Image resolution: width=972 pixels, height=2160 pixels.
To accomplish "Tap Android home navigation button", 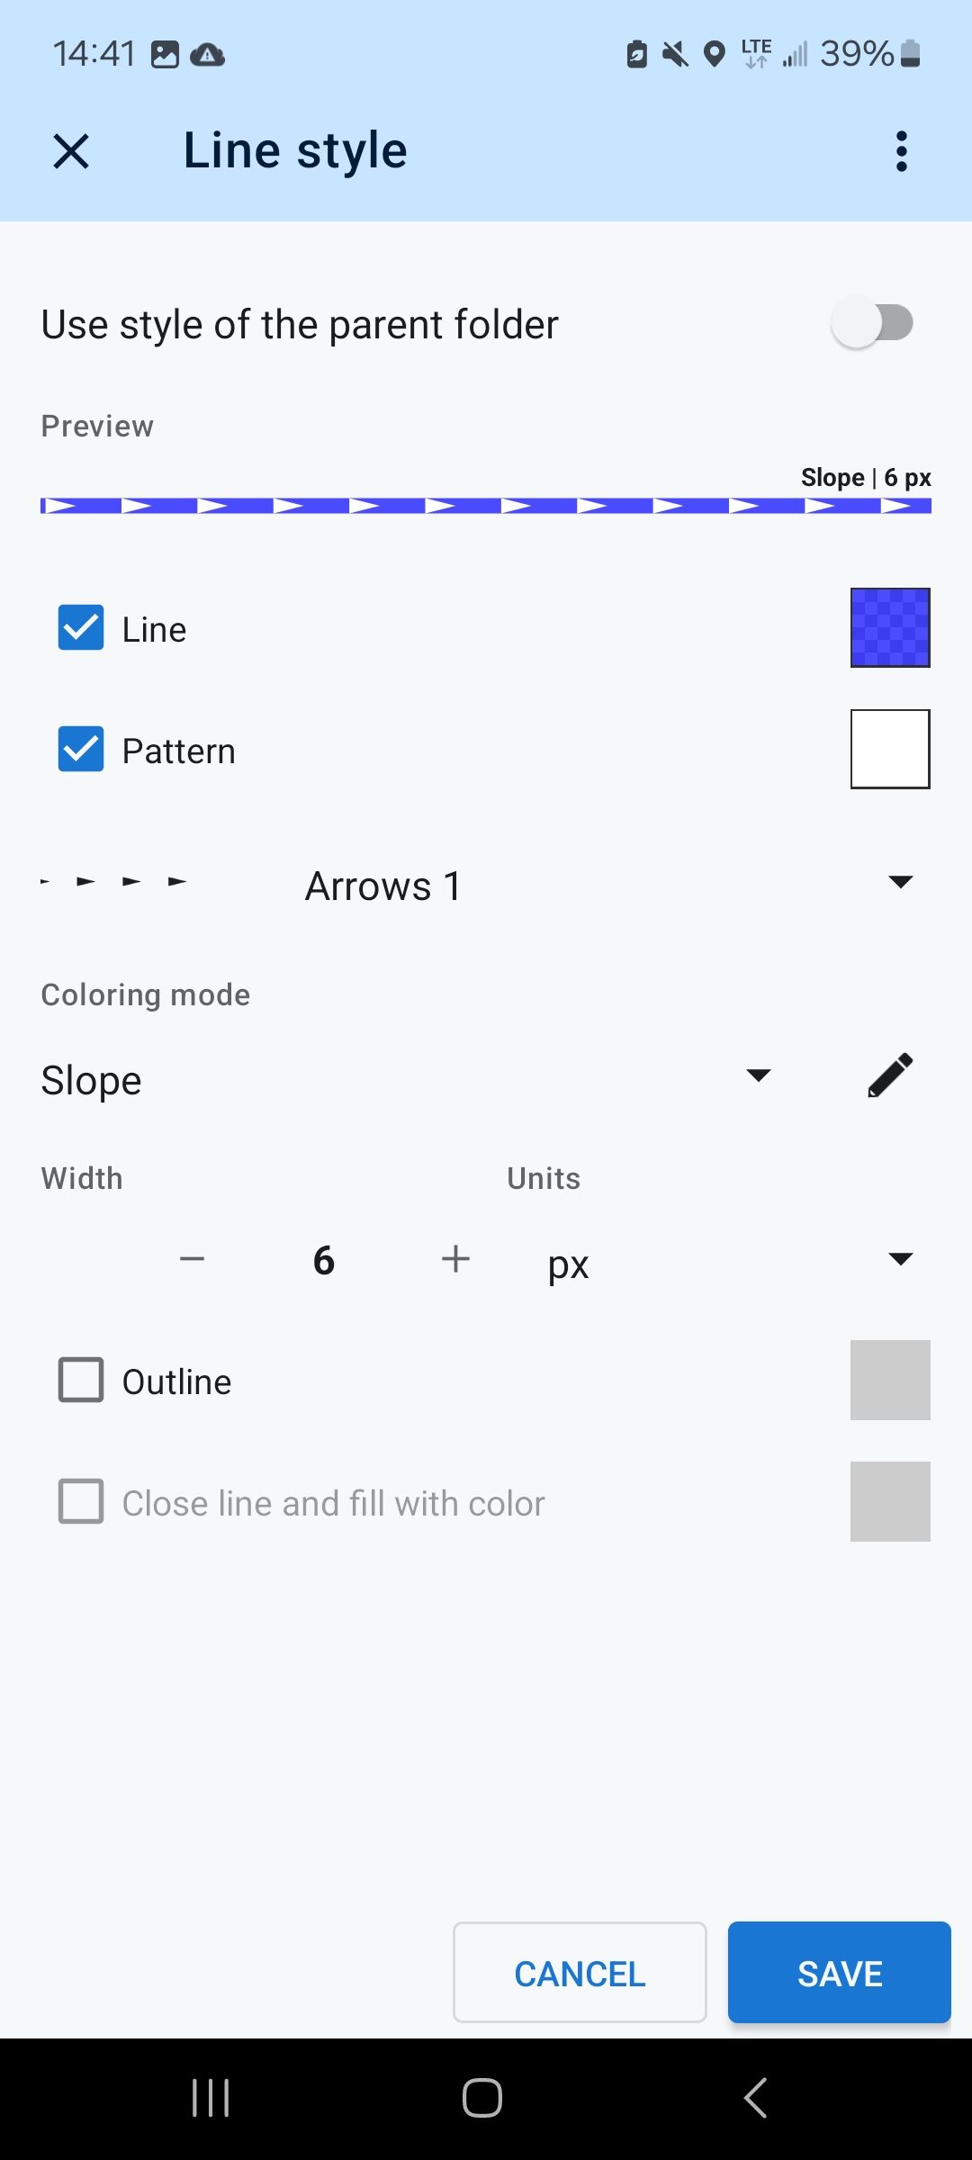I will (x=482, y=2098).
